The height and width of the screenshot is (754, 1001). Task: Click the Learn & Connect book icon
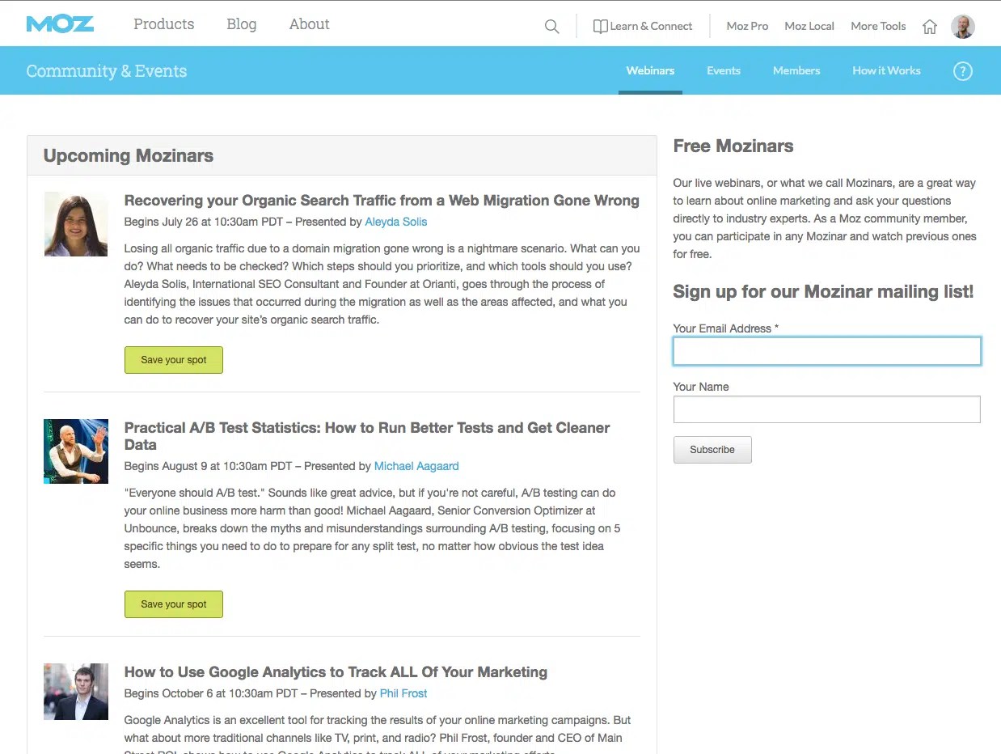(600, 26)
